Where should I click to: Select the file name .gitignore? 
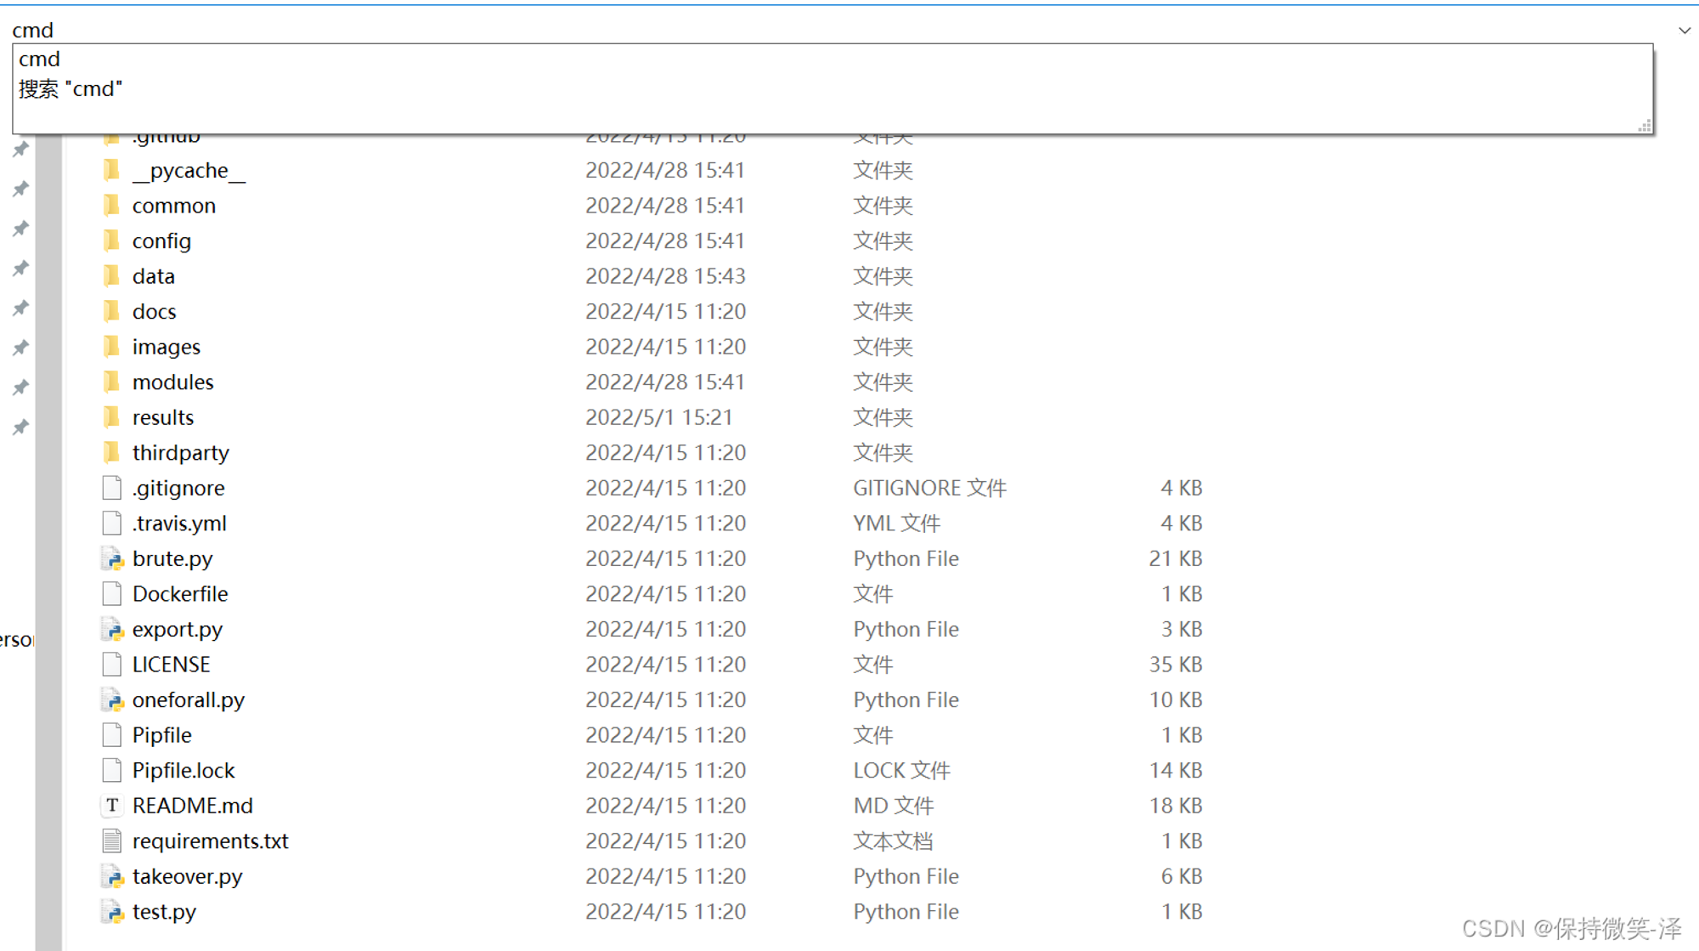(178, 488)
